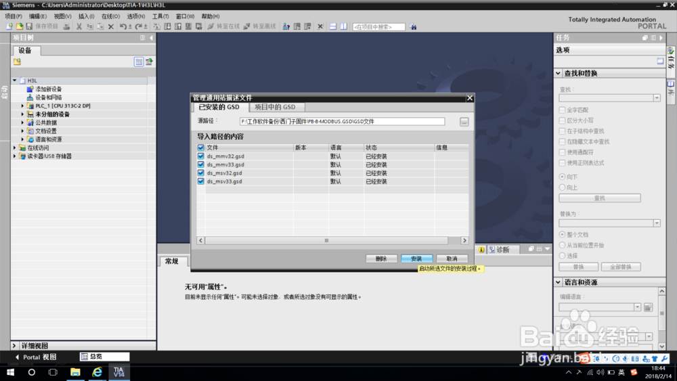Uncheck the ds_mmv32.gsd checkbox

coord(201,156)
